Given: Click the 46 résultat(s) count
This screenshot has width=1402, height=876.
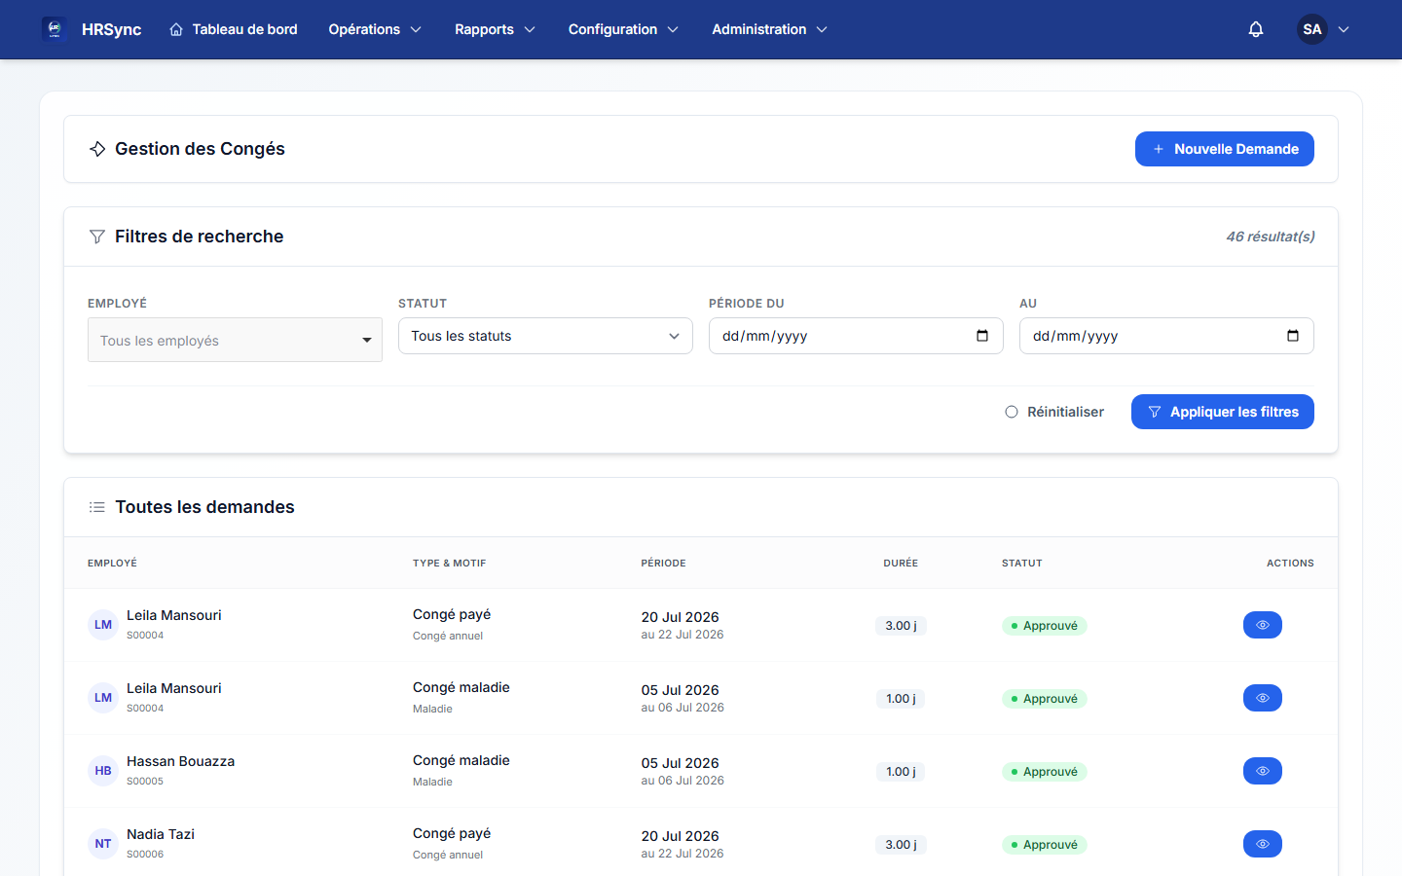Looking at the screenshot, I should [1271, 237].
